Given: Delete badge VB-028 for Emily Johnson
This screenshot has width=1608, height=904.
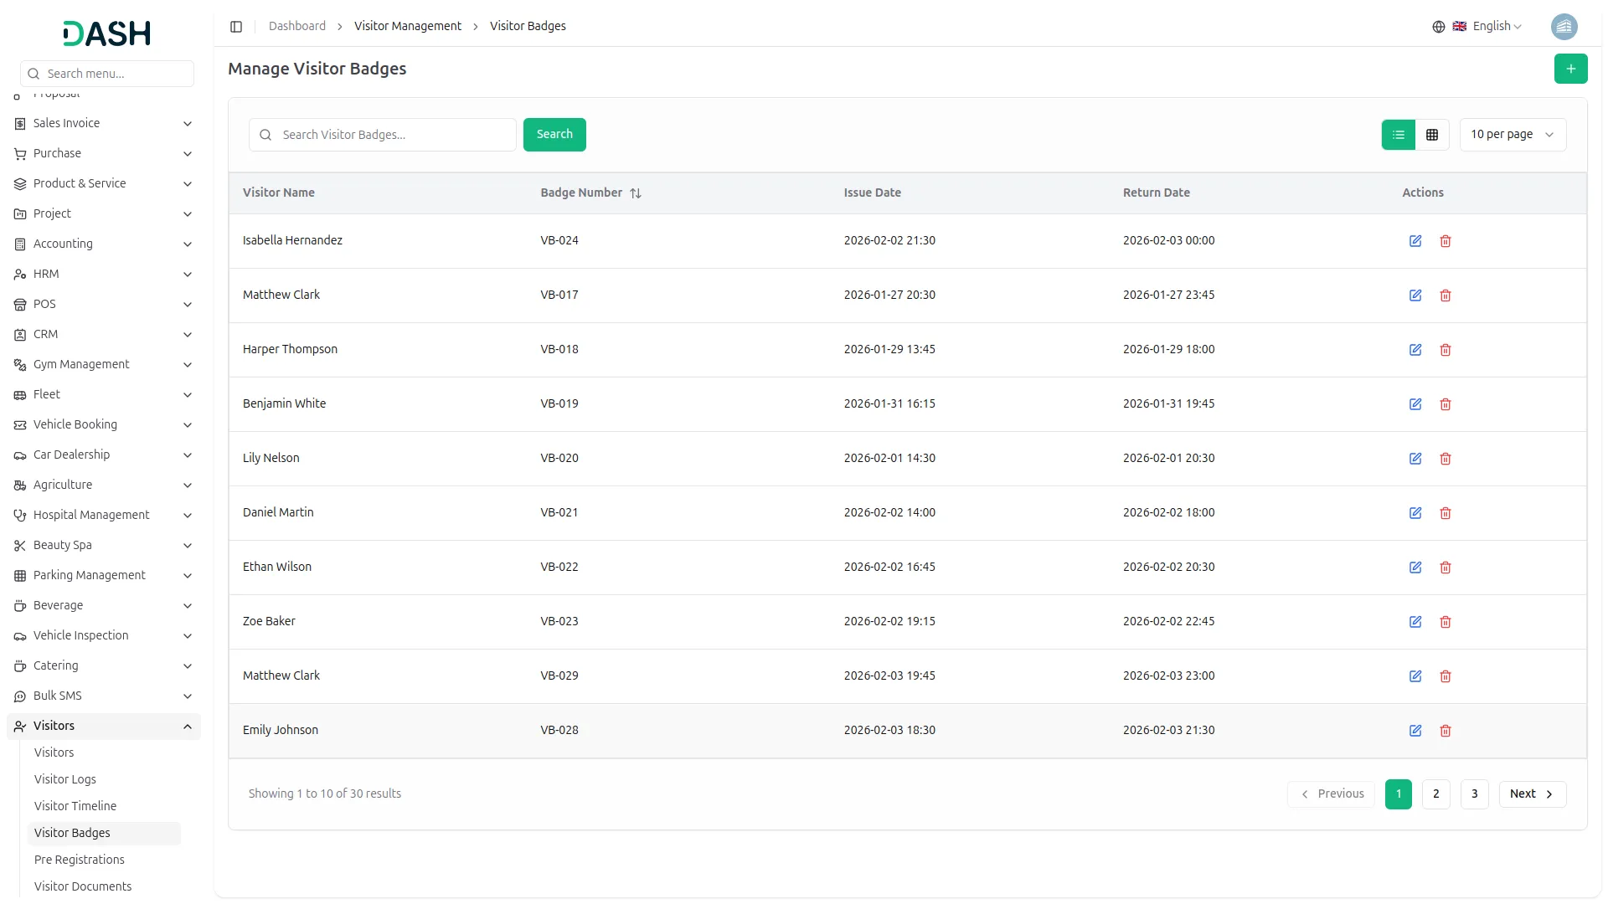Looking at the screenshot, I should [x=1445, y=731].
